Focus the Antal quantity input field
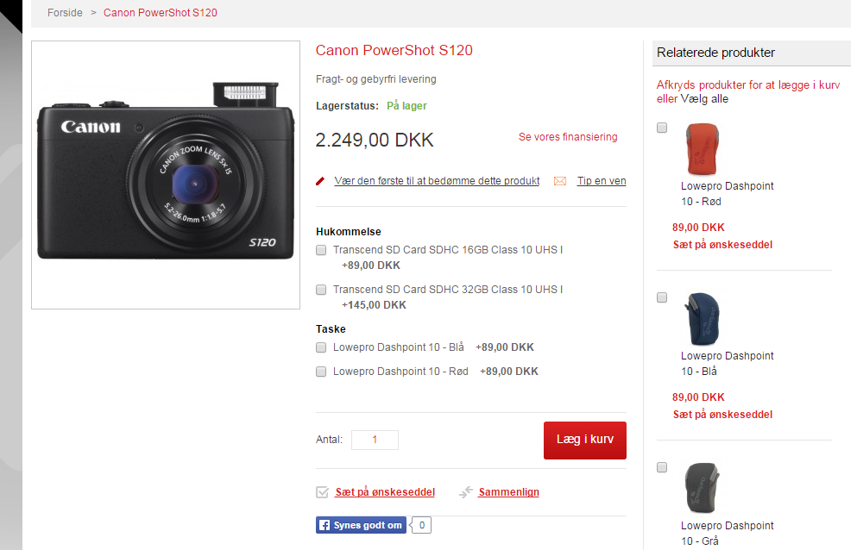The image size is (857, 550). point(375,440)
